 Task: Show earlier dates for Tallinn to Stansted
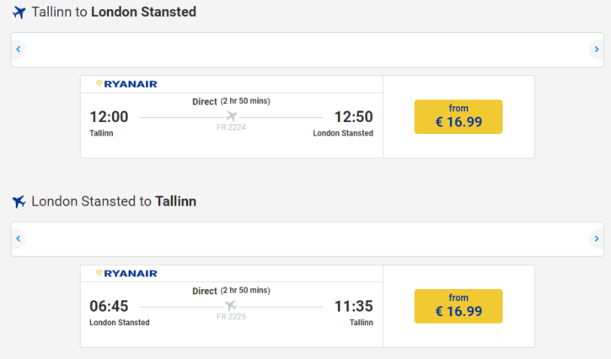point(18,49)
